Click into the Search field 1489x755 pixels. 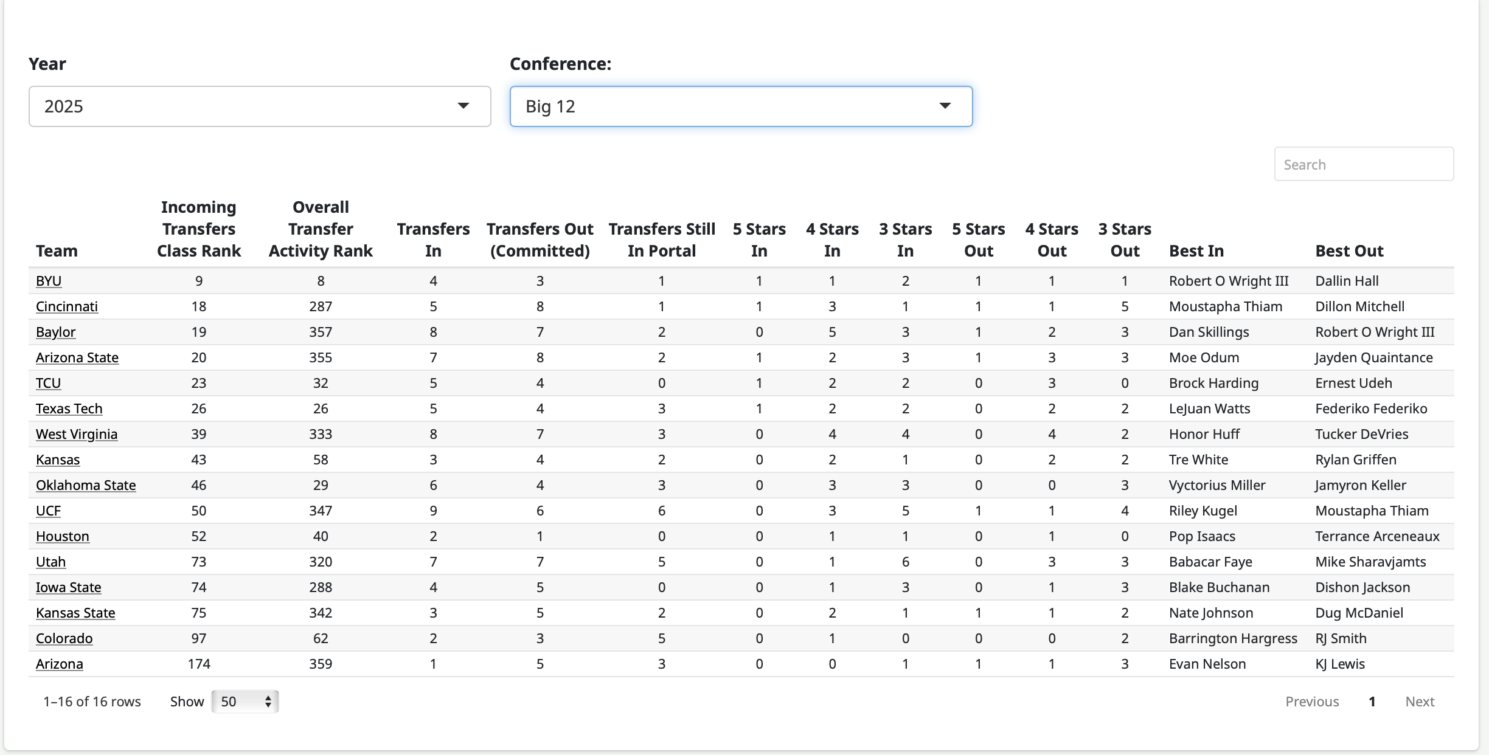tap(1364, 164)
